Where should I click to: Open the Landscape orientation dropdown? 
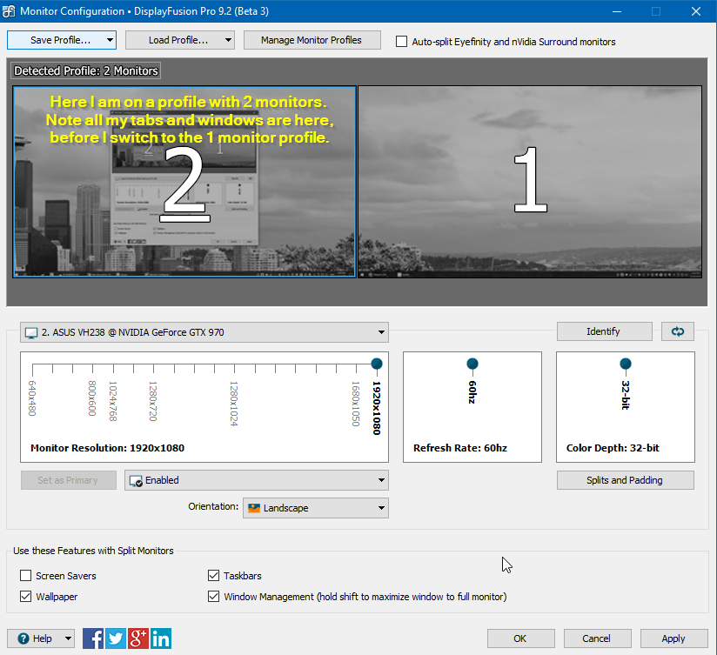click(x=315, y=508)
